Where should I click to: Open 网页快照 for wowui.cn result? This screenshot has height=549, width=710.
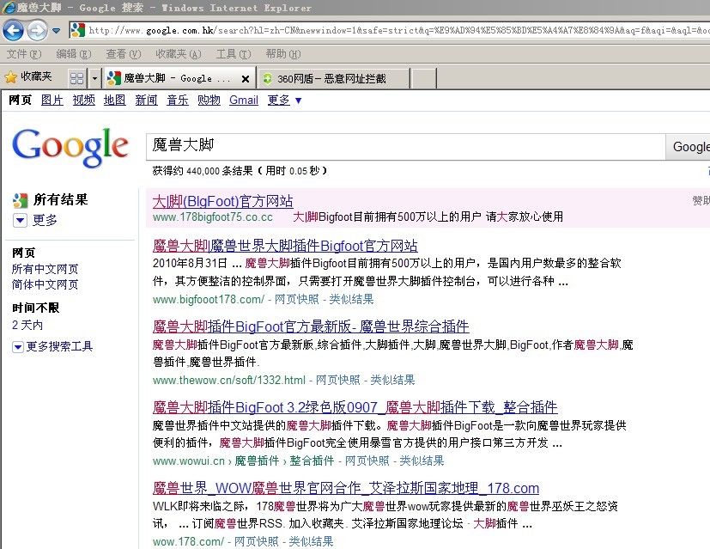(367, 461)
